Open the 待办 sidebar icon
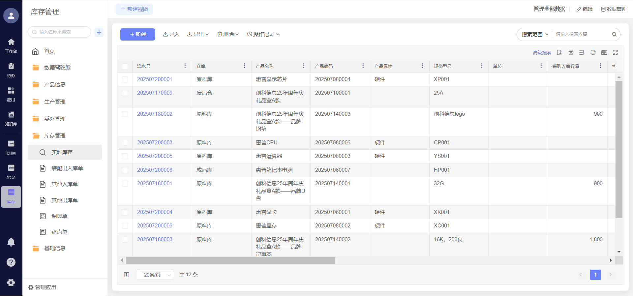Screen dimensions: 633x296 click(x=11, y=70)
